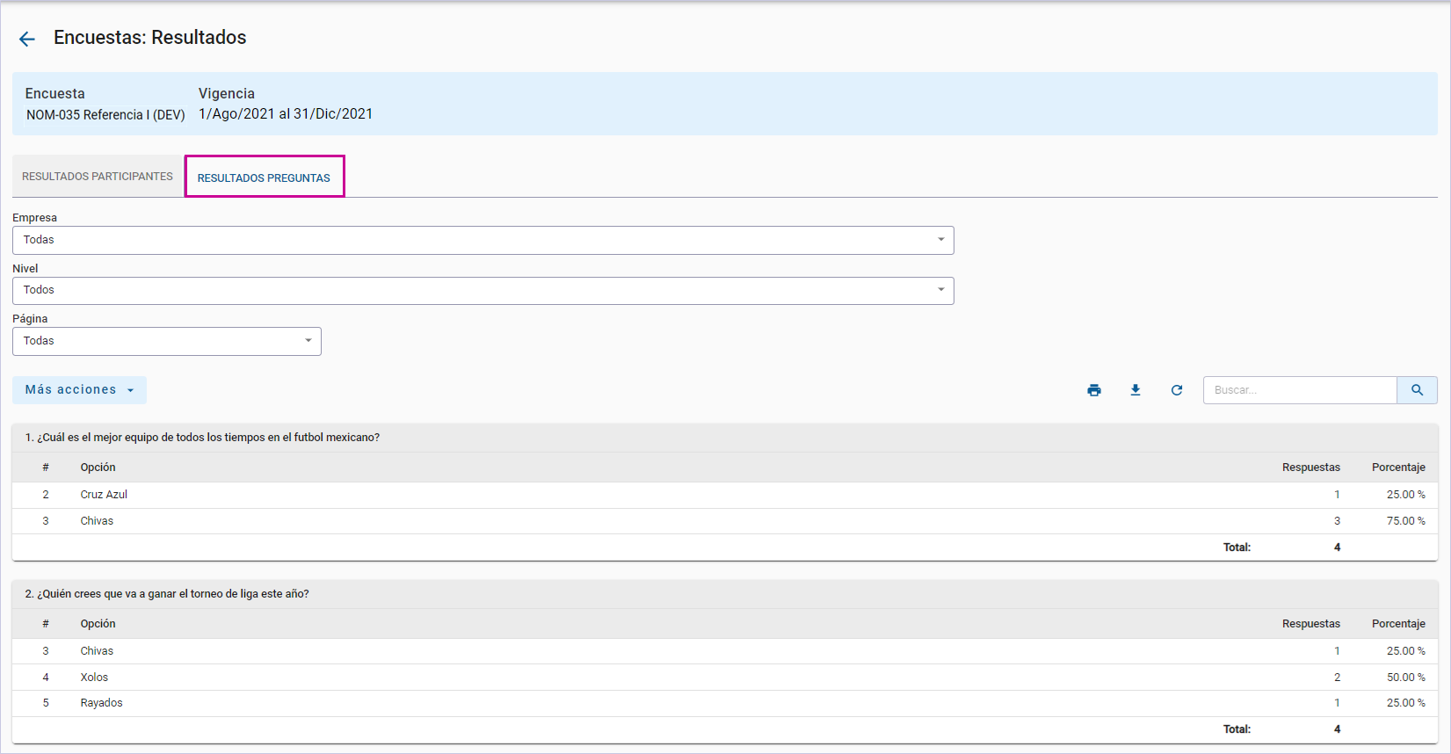Viewport: 1451px width, 754px height.
Task: Select the Resultados Preguntas tab
Action: point(264,178)
